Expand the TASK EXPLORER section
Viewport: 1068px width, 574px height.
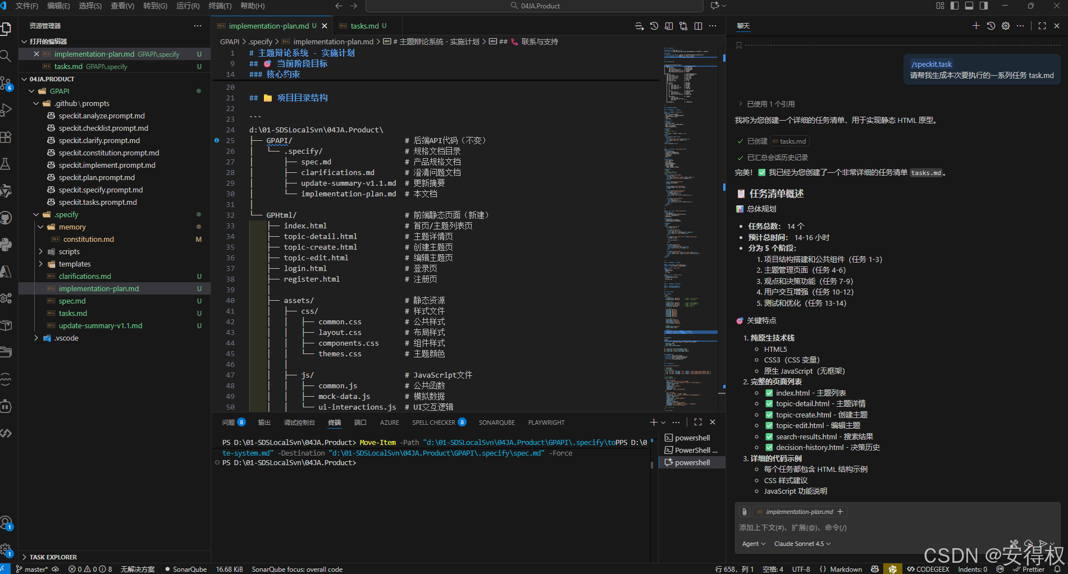53,557
